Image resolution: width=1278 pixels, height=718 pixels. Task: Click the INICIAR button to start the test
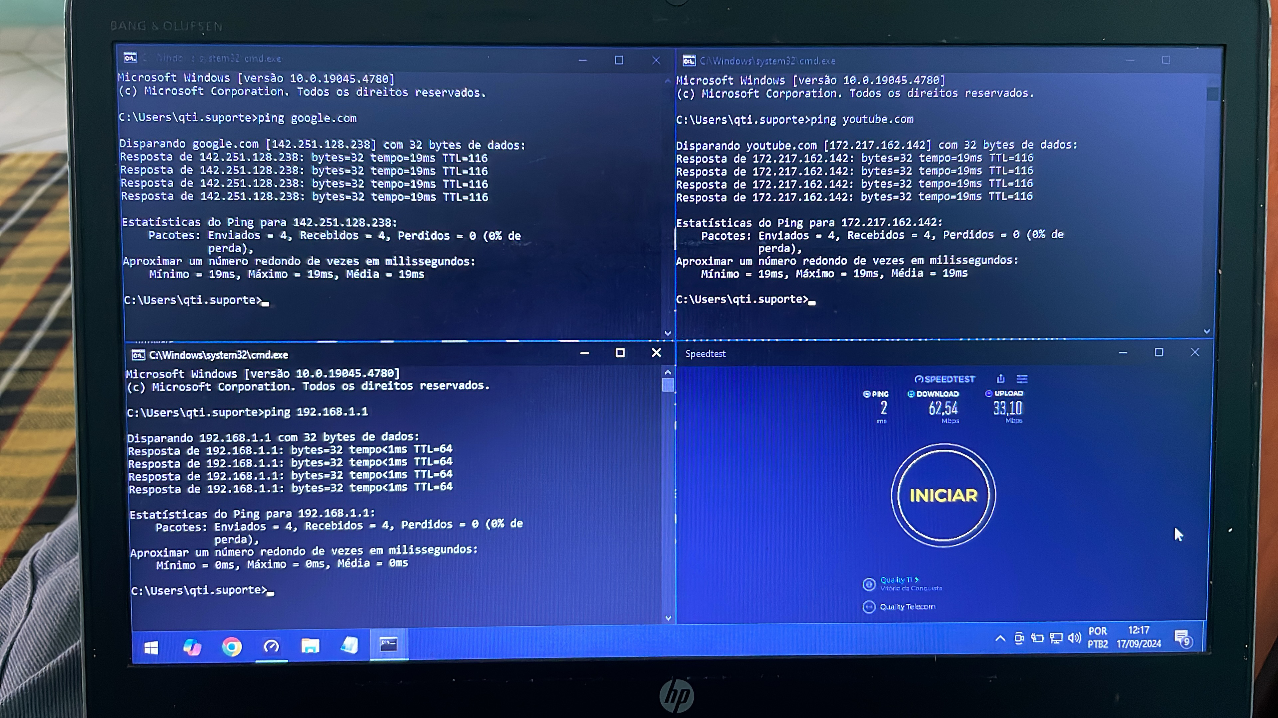tap(943, 495)
